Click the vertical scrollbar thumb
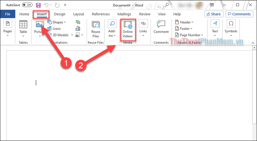The image size is (257, 141). 254,87
